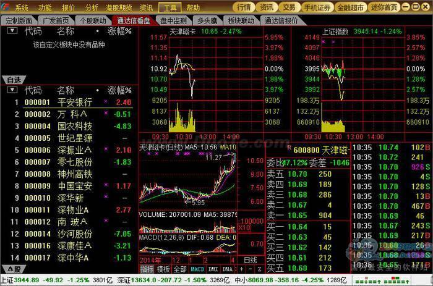Screen dimensions: 433x286
Task: Click the purple marker next to 深振业A
Action: (106, 149)
